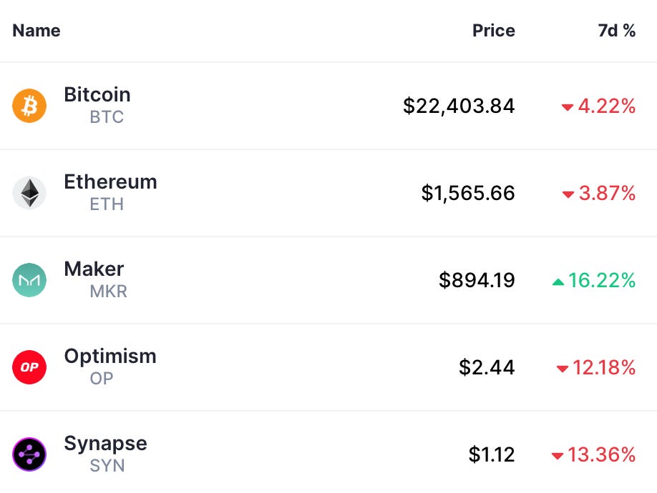
Task: Click the Optimism 12.18% weekly change
Action: [x=603, y=367]
